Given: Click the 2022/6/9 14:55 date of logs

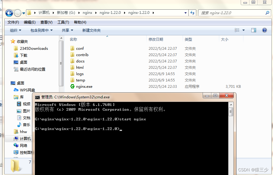Looking at the screenshot, I should 162,74.
